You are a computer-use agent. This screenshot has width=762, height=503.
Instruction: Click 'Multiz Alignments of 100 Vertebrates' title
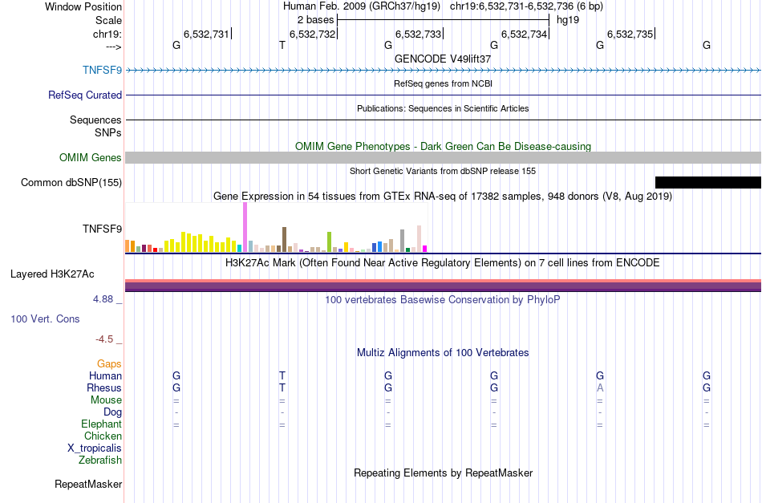click(x=443, y=353)
